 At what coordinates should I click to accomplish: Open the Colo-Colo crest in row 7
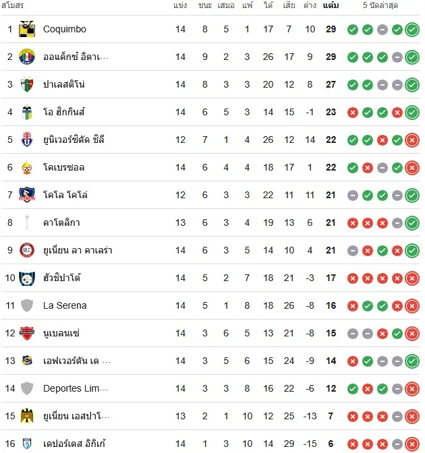(27, 195)
